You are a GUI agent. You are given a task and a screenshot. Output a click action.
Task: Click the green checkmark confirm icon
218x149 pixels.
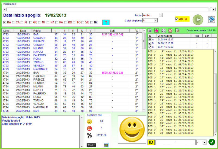click(212, 142)
